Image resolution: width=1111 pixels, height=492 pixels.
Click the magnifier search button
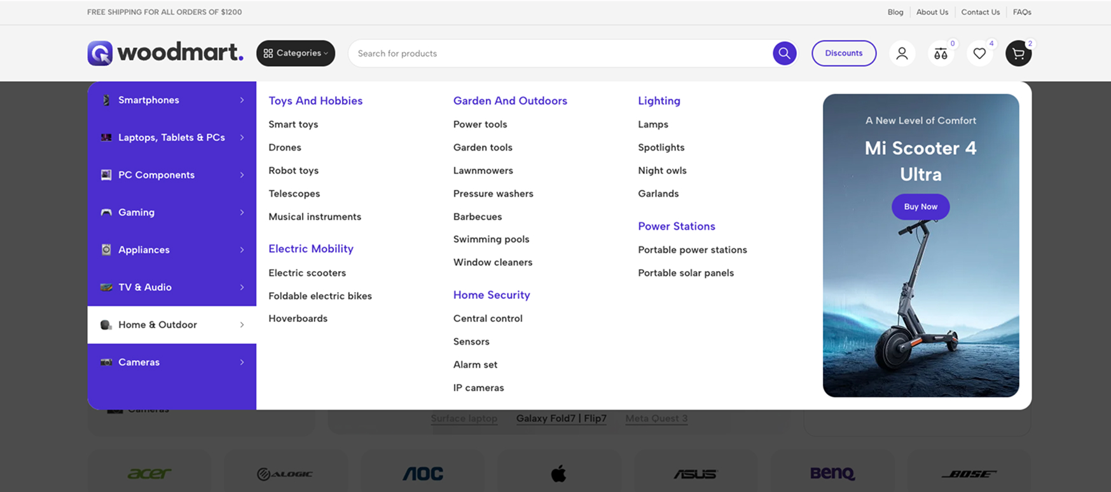(784, 53)
